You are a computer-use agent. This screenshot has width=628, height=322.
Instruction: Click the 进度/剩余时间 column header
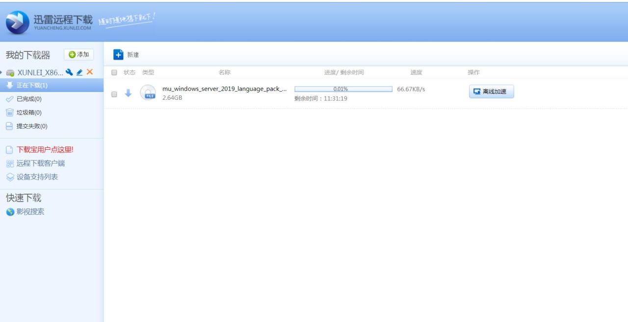point(344,72)
